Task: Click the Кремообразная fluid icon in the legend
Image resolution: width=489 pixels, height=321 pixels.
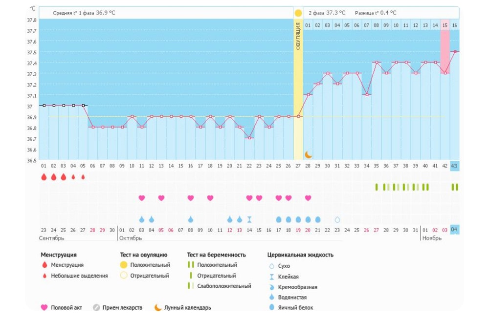Action: (272, 287)
